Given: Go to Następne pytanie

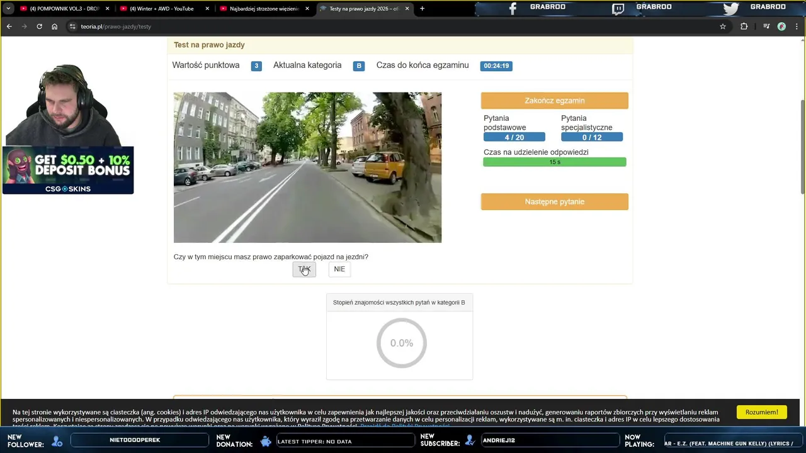Looking at the screenshot, I should click(554, 201).
